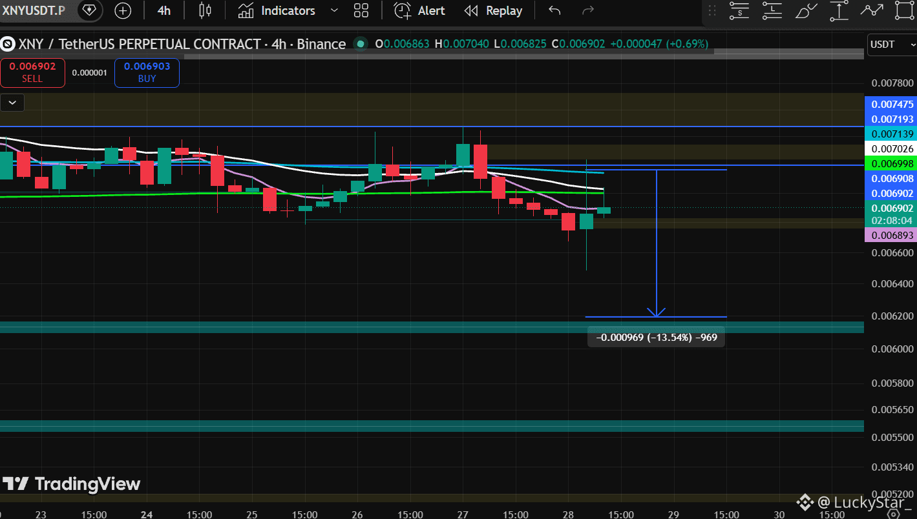Click the XNY symbol logo icon

[8, 44]
